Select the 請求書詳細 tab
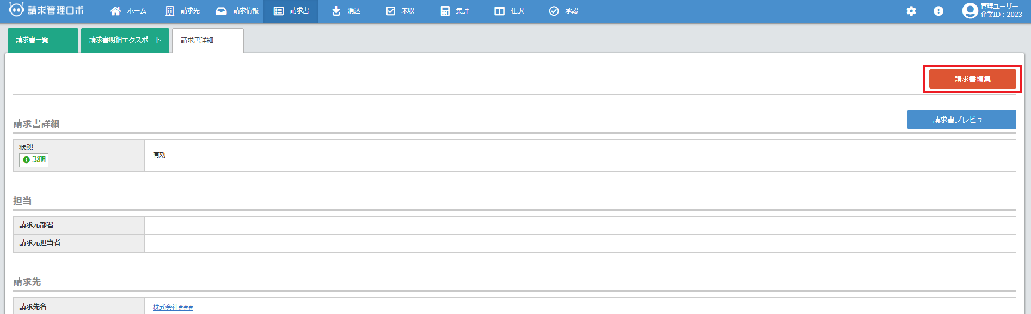1031x314 pixels. pyautogui.click(x=207, y=41)
